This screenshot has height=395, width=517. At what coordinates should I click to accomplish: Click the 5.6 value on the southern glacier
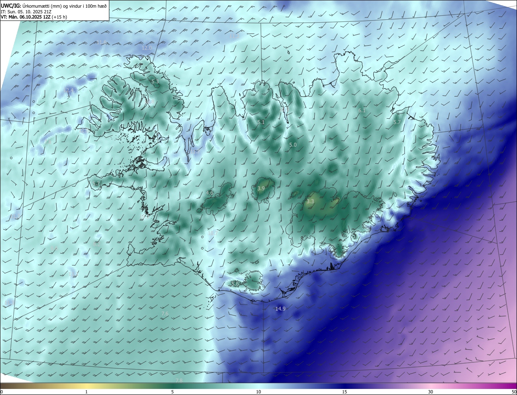235,284
